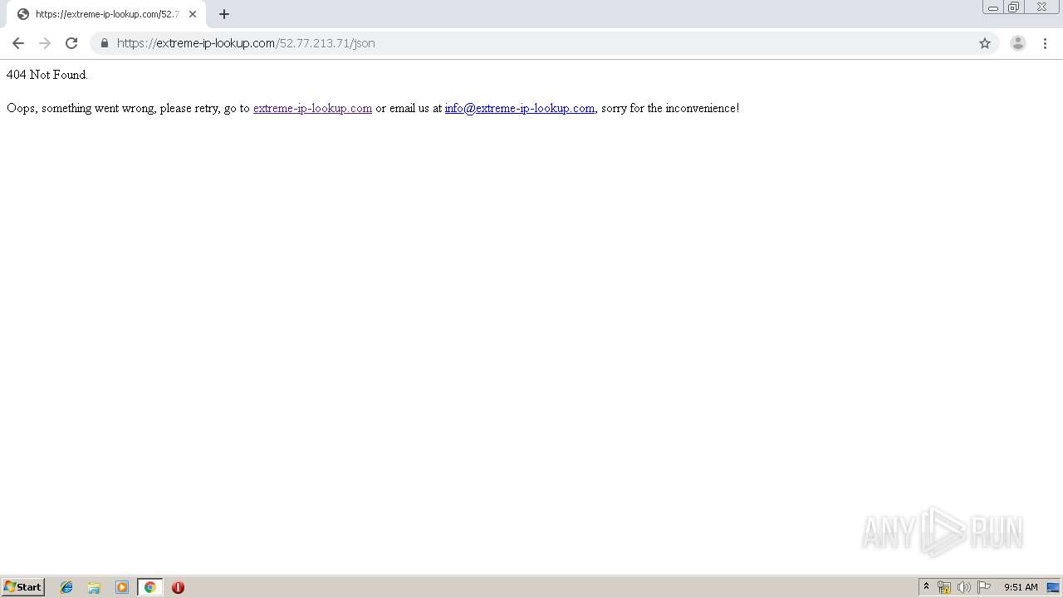This screenshot has height=598, width=1063.
Task: Launch Internet Explorer from taskbar
Action: click(66, 587)
